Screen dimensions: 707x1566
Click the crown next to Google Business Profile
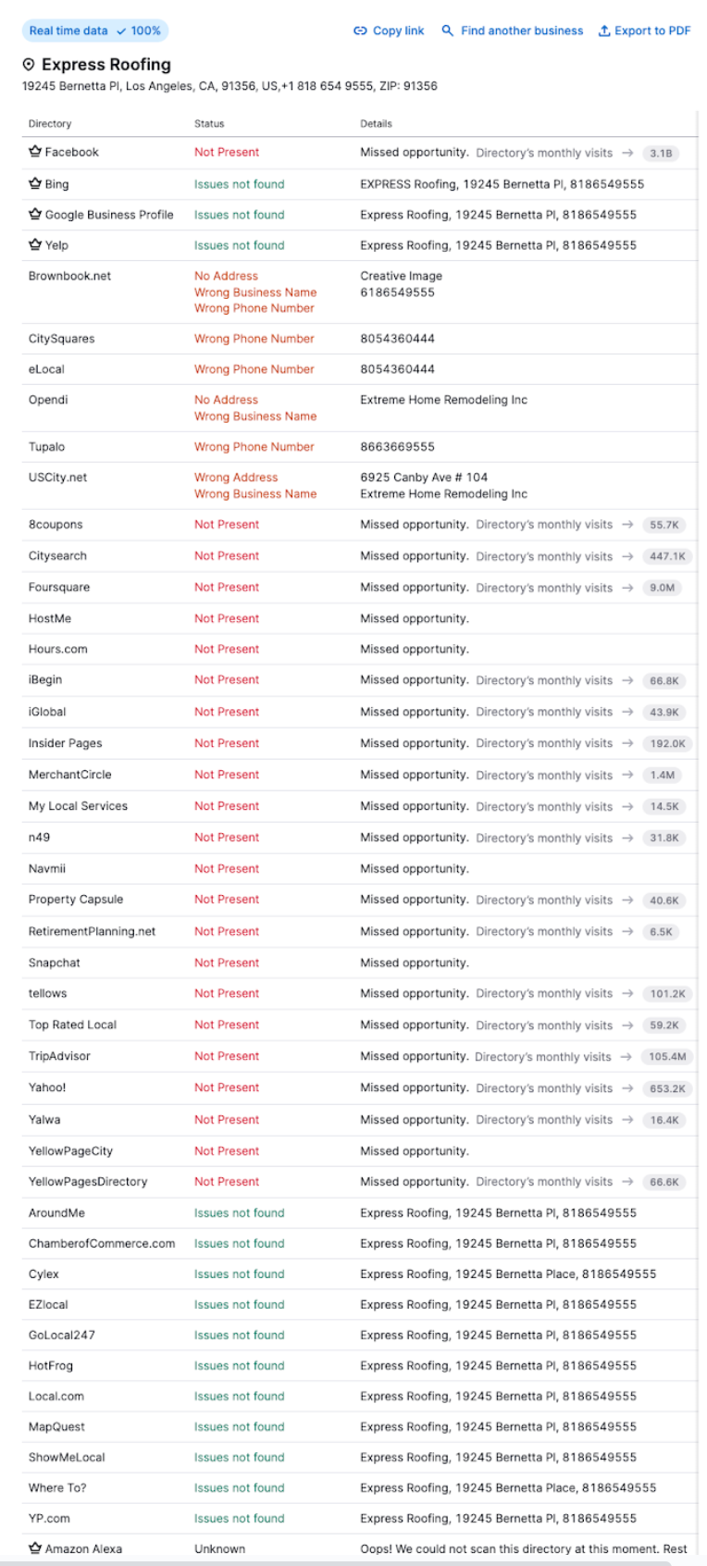coord(33,214)
